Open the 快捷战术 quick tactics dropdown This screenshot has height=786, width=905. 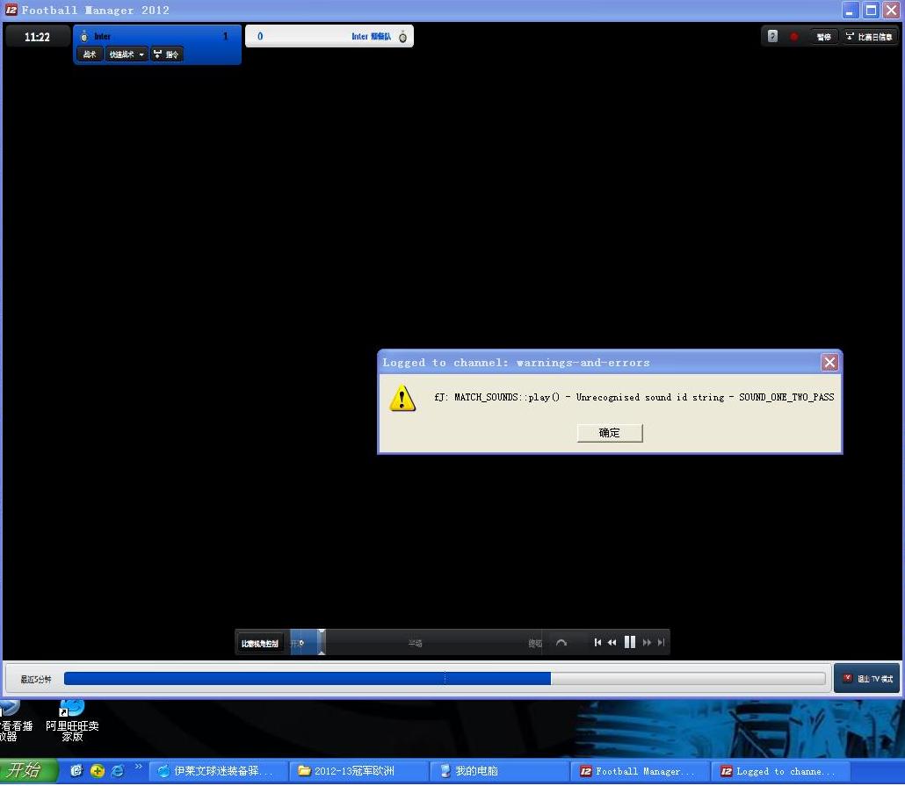point(127,54)
